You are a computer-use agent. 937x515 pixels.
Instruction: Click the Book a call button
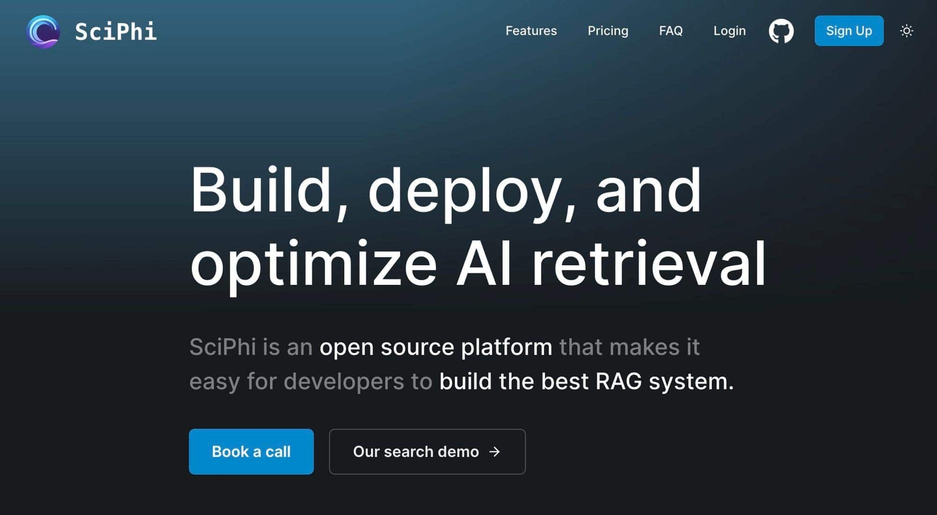pos(251,451)
